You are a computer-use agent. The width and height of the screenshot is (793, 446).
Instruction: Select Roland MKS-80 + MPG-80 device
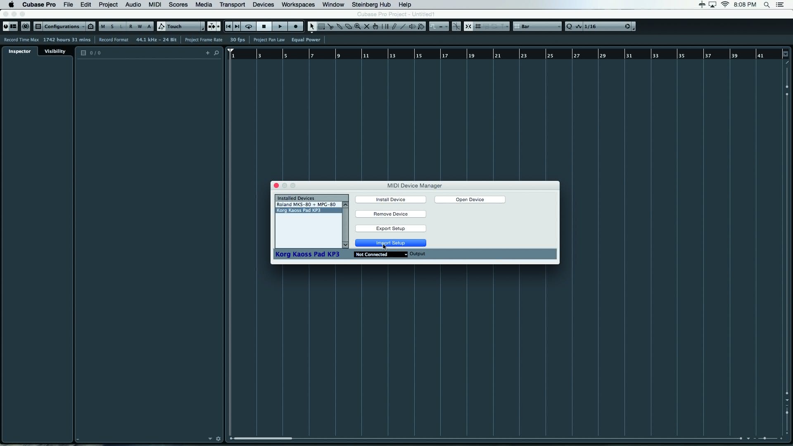pos(309,204)
